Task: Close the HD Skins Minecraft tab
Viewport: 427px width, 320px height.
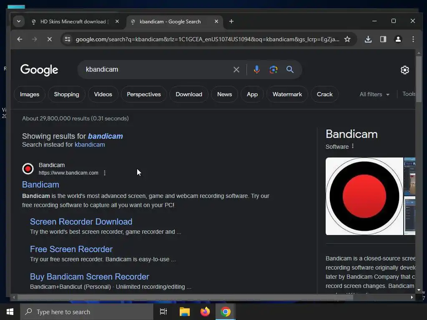Action: click(x=117, y=21)
